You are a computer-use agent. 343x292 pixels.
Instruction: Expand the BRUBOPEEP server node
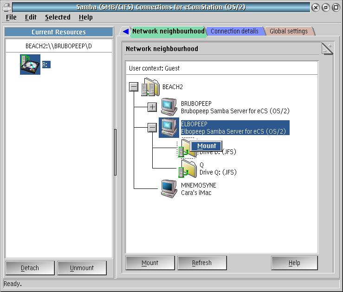[152, 107]
